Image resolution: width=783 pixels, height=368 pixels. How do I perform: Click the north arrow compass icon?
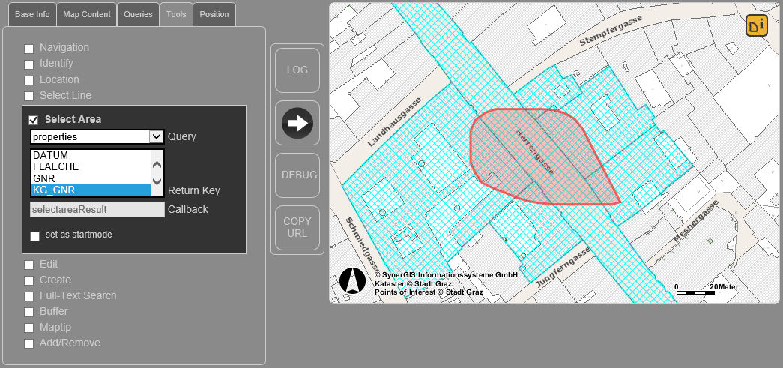point(353,280)
